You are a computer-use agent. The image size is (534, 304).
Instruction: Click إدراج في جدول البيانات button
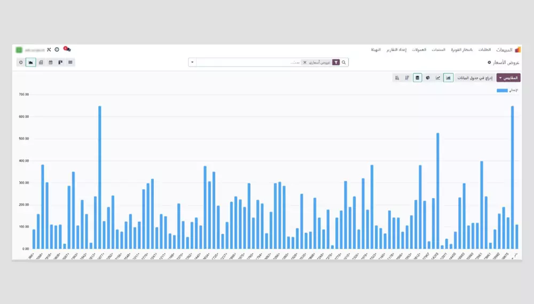click(x=475, y=78)
